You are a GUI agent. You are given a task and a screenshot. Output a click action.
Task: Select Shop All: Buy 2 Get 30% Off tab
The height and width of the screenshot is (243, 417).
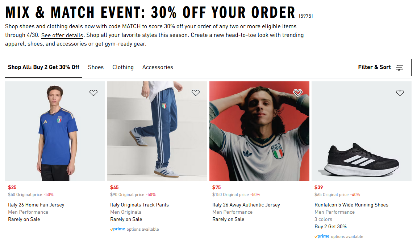[x=43, y=67]
